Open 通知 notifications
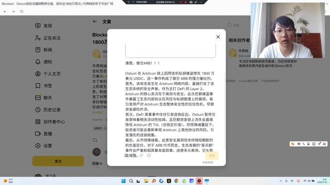Image resolution: width=330 pixels, height=185 pixels. click(43, 62)
